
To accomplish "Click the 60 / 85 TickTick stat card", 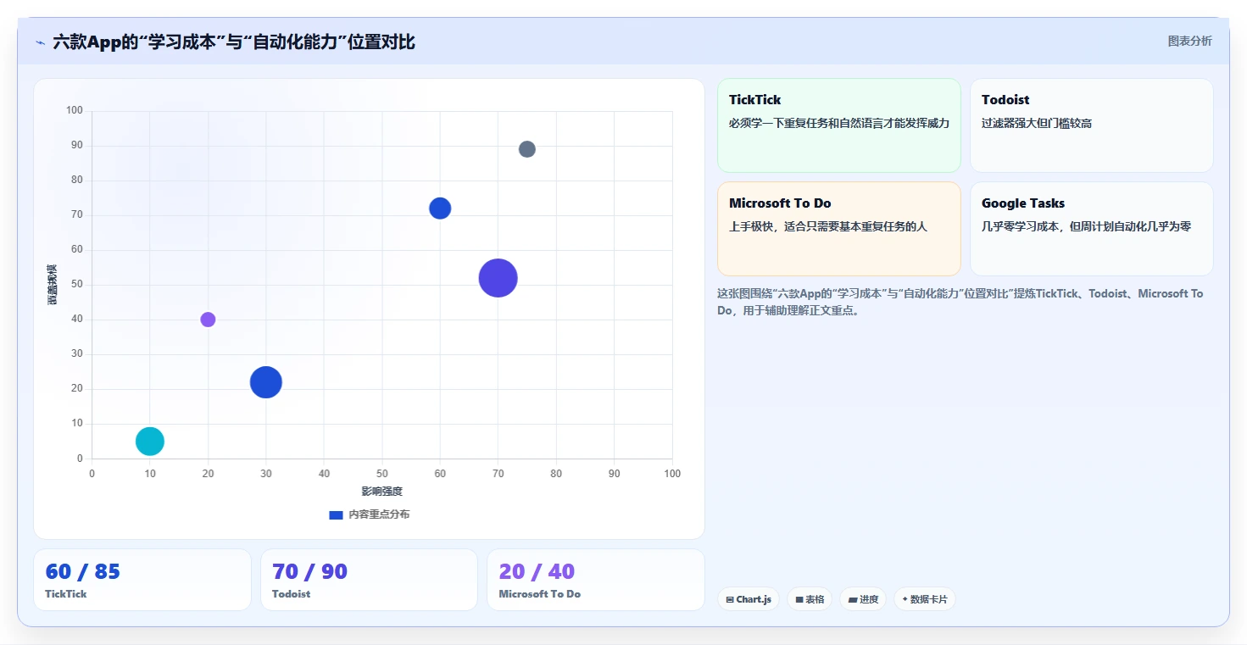I will point(142,580).
